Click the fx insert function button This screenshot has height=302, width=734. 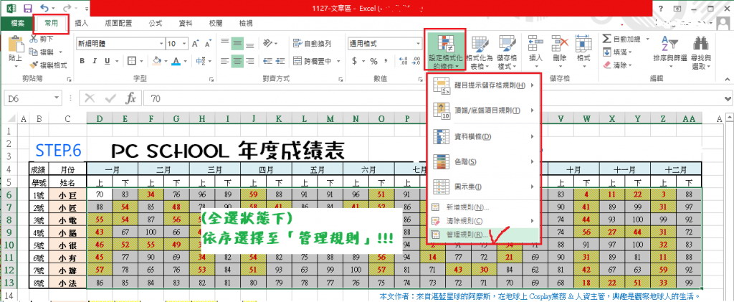[x=131, y=98]
